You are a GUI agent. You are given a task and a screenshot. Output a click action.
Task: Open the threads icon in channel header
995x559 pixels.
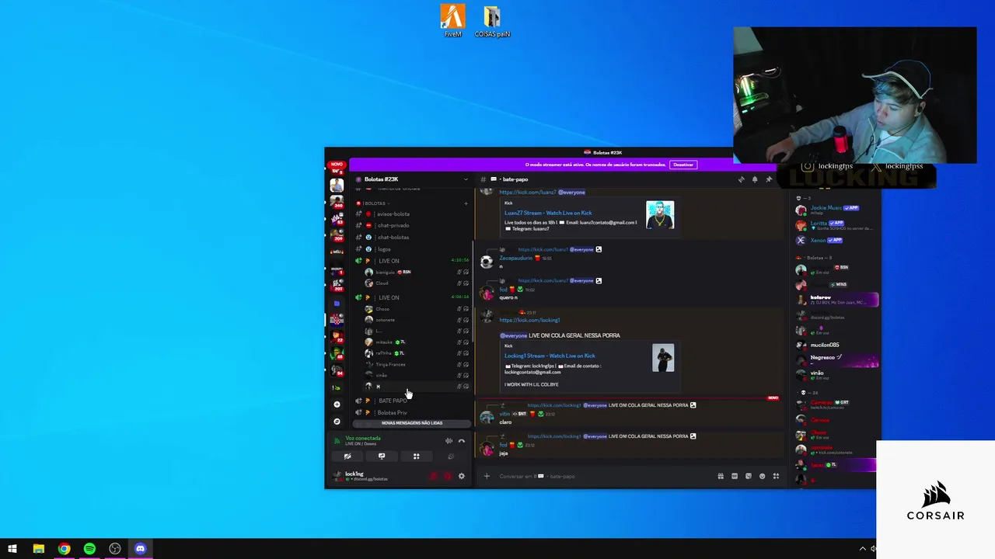(x=741, y=179)
